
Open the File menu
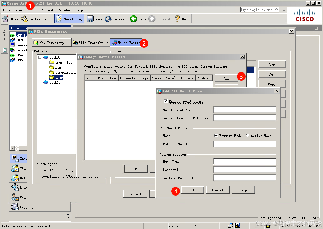click(7, 10)
